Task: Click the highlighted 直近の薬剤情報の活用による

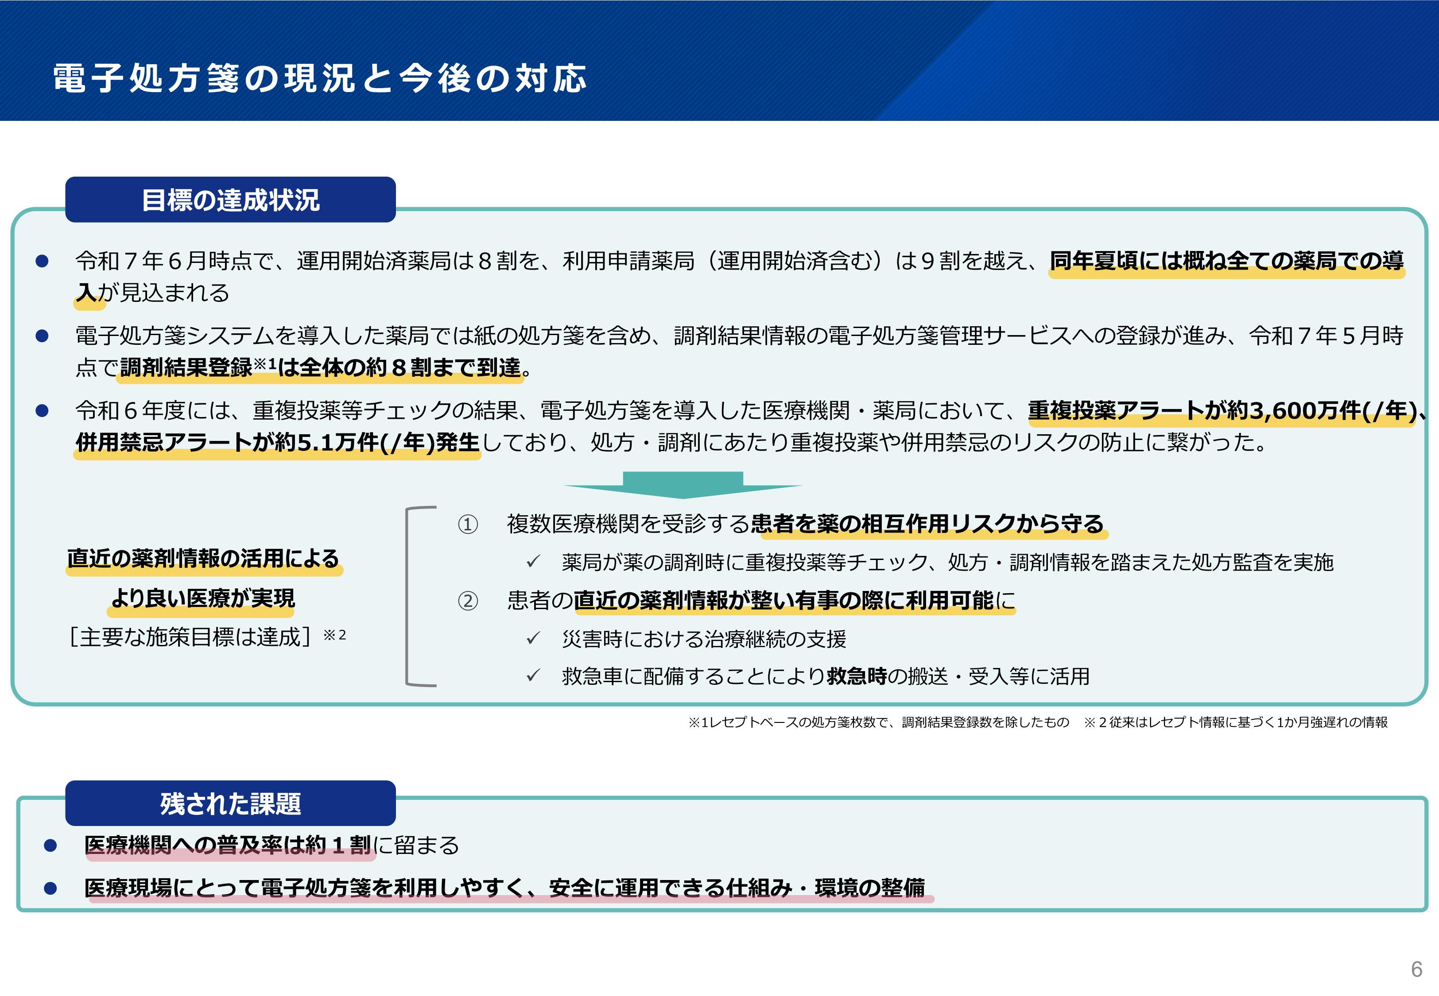Action: [x=204, y=559]
